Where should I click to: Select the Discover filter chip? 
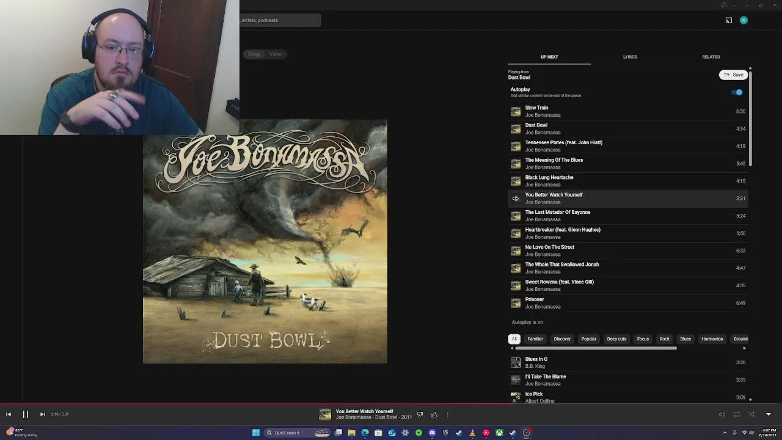pyautogui.click(x=562, y=339)
